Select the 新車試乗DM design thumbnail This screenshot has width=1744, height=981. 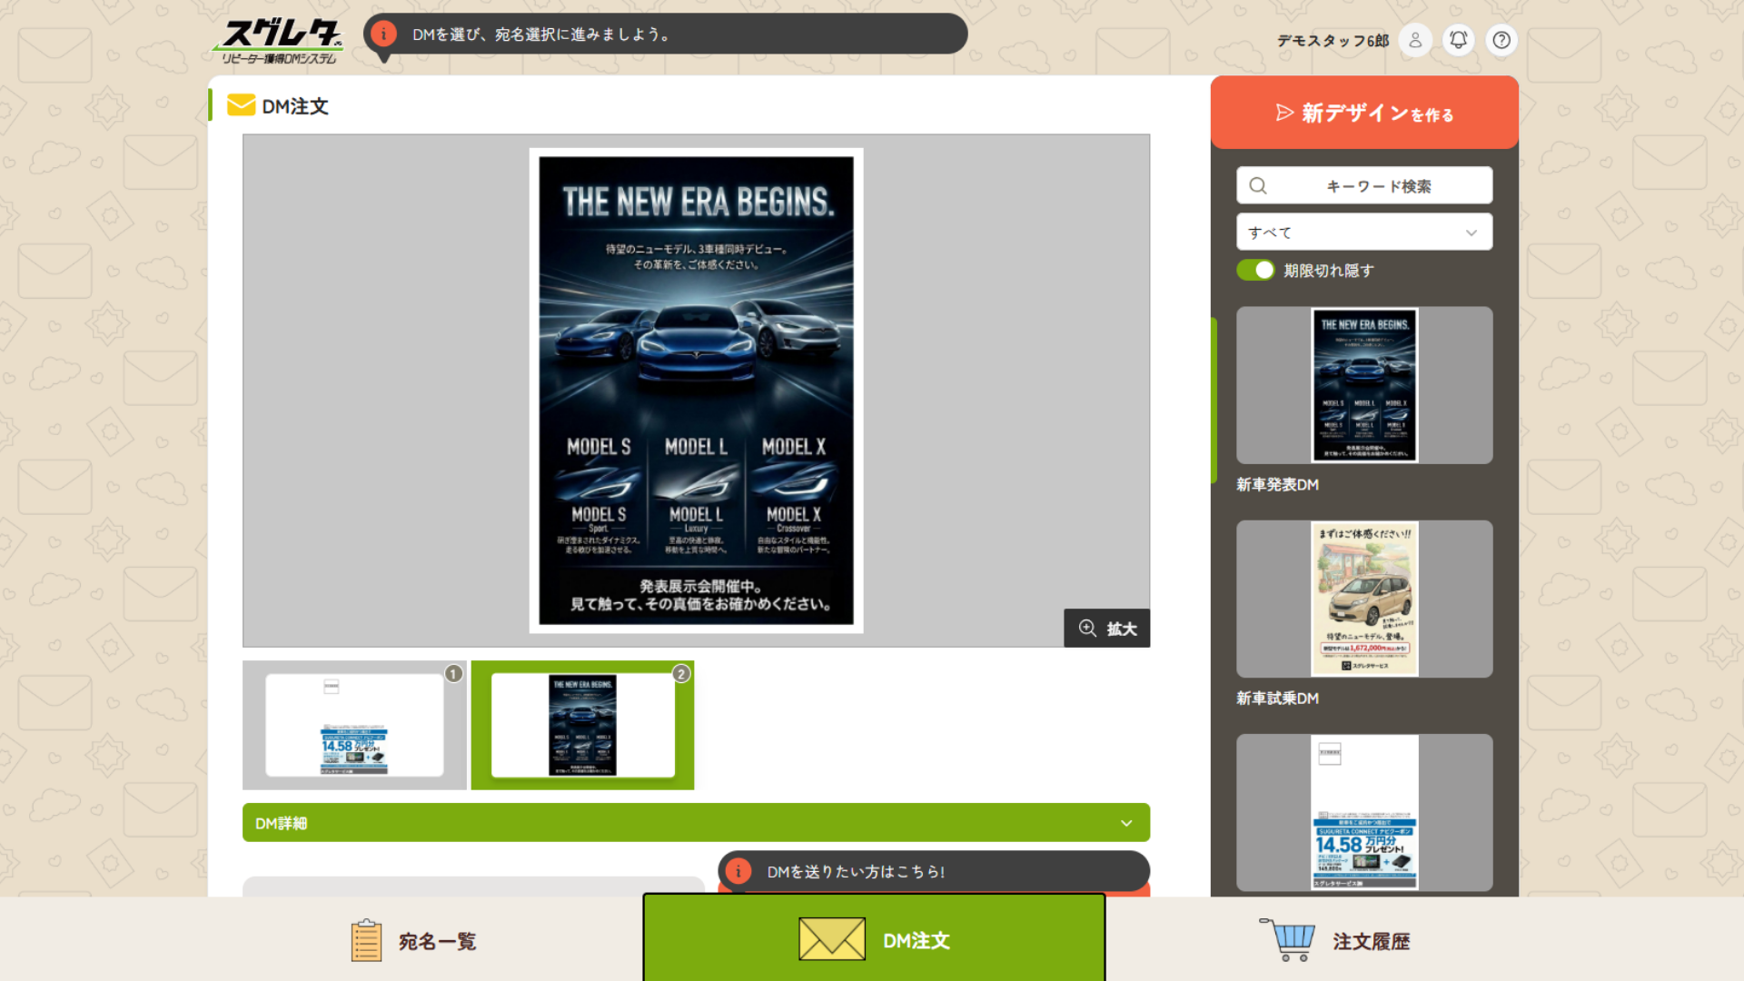[1363, 599]
